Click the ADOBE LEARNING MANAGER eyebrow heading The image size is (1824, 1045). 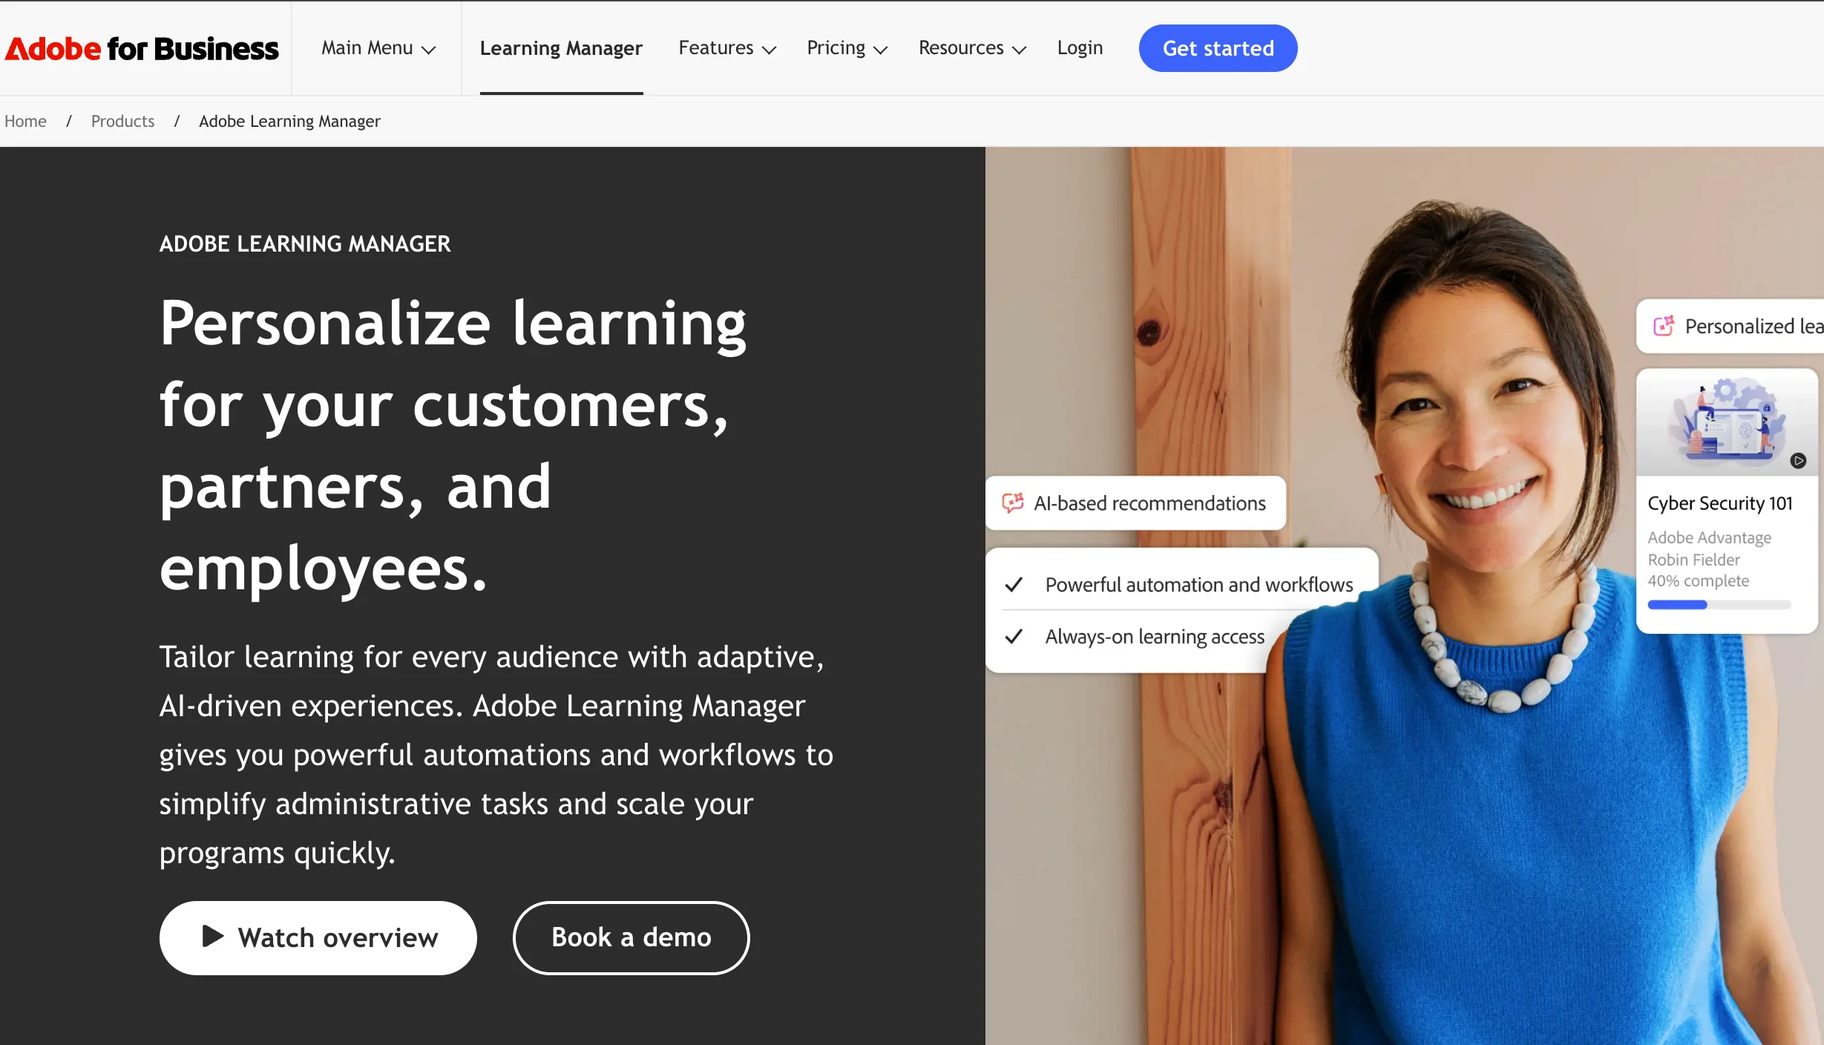(x=305, y=243)
